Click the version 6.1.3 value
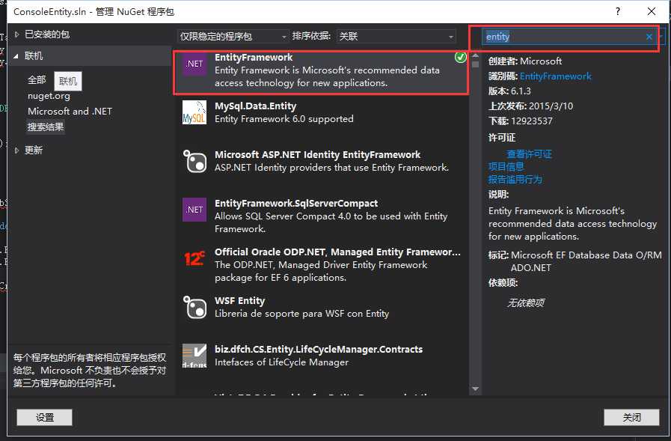671x441 pixels. pos(521,91)
